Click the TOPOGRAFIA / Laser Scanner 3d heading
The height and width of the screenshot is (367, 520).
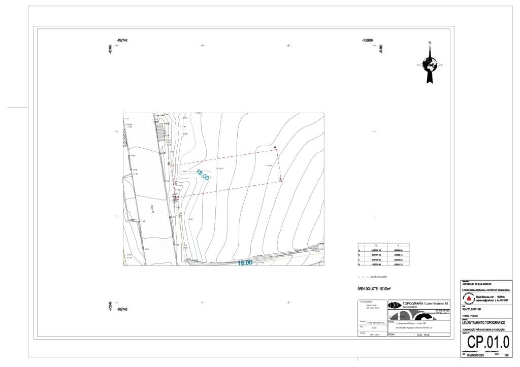point(425,304)
